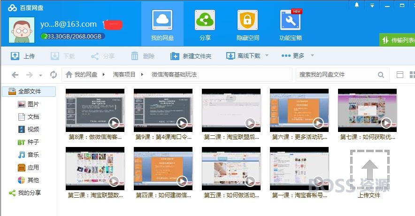Select the 第一课 video thumbnail
415x216 pixels.
tap(299, 169)
